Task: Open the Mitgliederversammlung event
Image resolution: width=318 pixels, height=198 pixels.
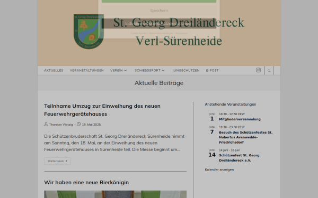Action: (240, 119)
